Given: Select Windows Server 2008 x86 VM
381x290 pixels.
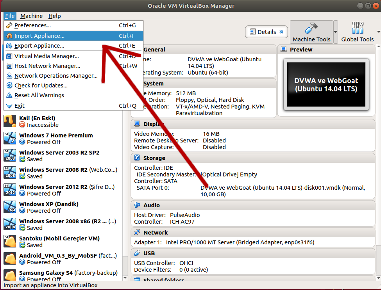Looking at the screenshot, I should (62, 225).
